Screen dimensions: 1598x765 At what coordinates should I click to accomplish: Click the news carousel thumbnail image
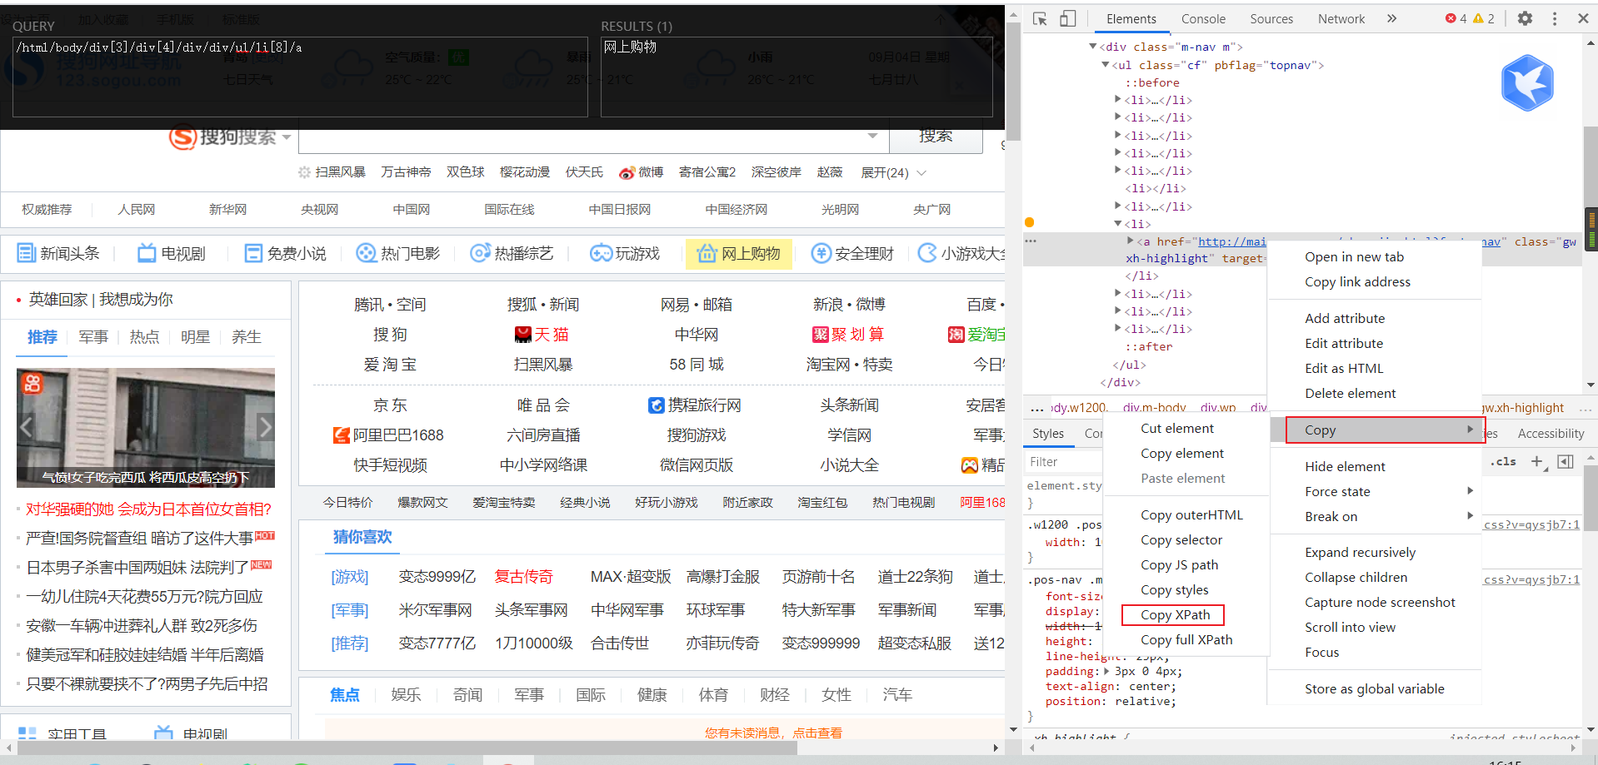(x=146, y=427)
